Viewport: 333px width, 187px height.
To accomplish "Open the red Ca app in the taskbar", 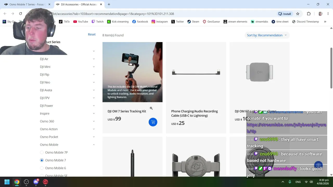I will click(46, 182).
